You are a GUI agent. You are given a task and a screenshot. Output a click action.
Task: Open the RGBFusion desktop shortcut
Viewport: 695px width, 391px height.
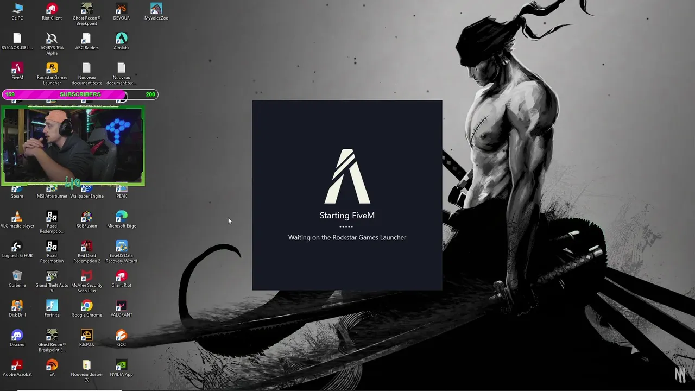[x=87, y=219]
